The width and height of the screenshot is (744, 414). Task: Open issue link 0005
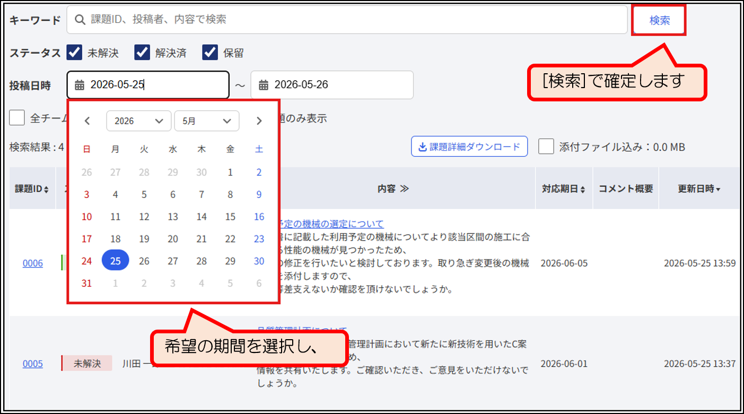[33, 364]
